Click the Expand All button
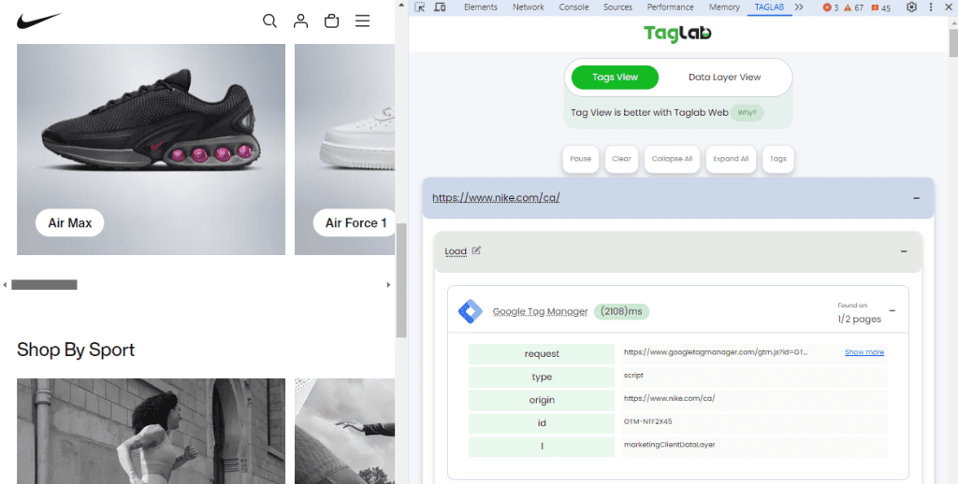 pos(731,159)
